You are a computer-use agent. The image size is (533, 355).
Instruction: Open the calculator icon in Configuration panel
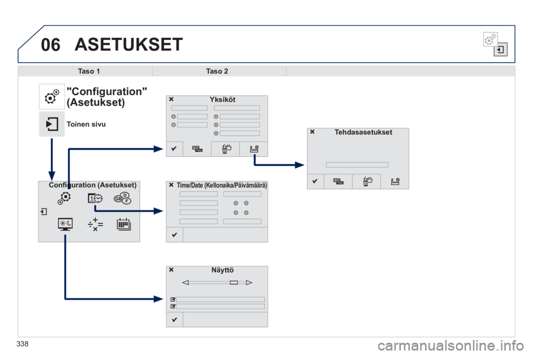pyautogui.click(x=95, y=224)
